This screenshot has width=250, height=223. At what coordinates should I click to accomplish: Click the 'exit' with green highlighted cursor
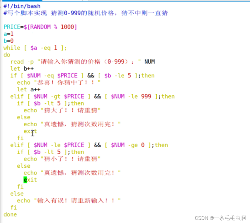pos(30,180)
